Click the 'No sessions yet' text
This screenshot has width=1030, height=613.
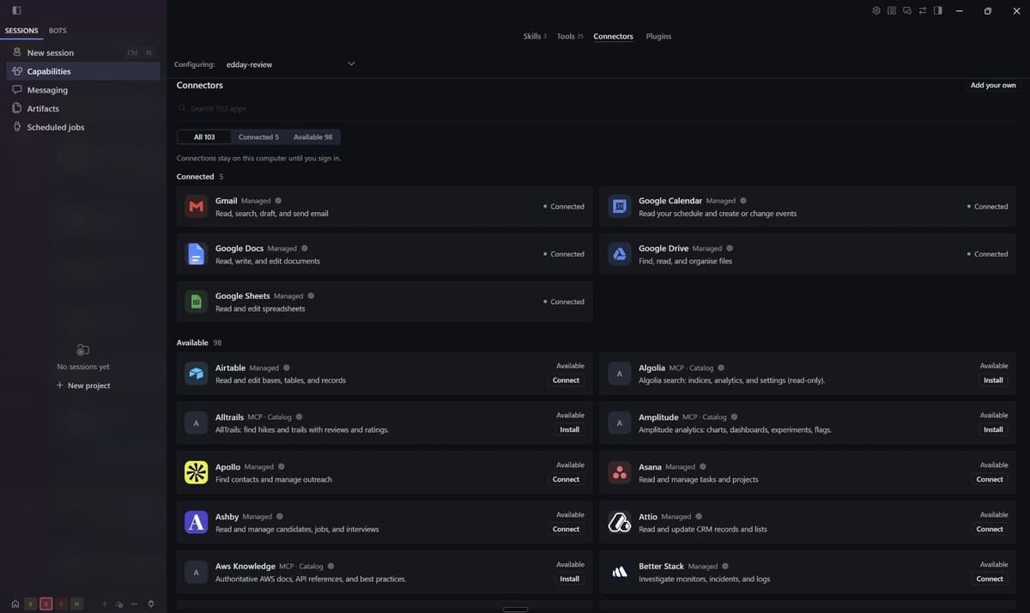(83, 367)
